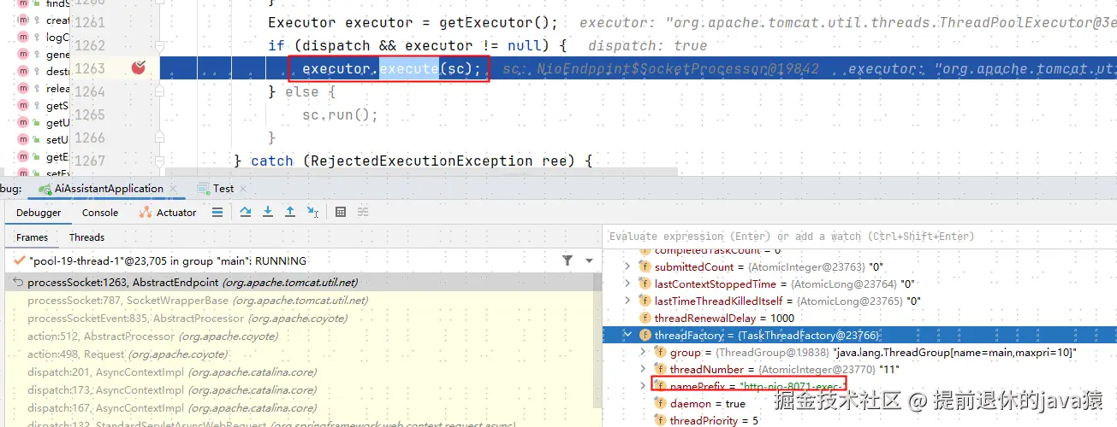
Task: Open the Actuator tab
Action: pos(168,213)
